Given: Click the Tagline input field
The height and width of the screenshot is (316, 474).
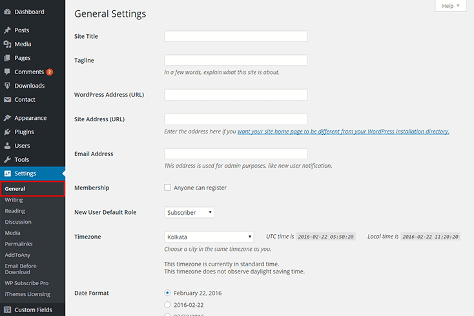Looking at the screenshot, I should click(236, 61).
